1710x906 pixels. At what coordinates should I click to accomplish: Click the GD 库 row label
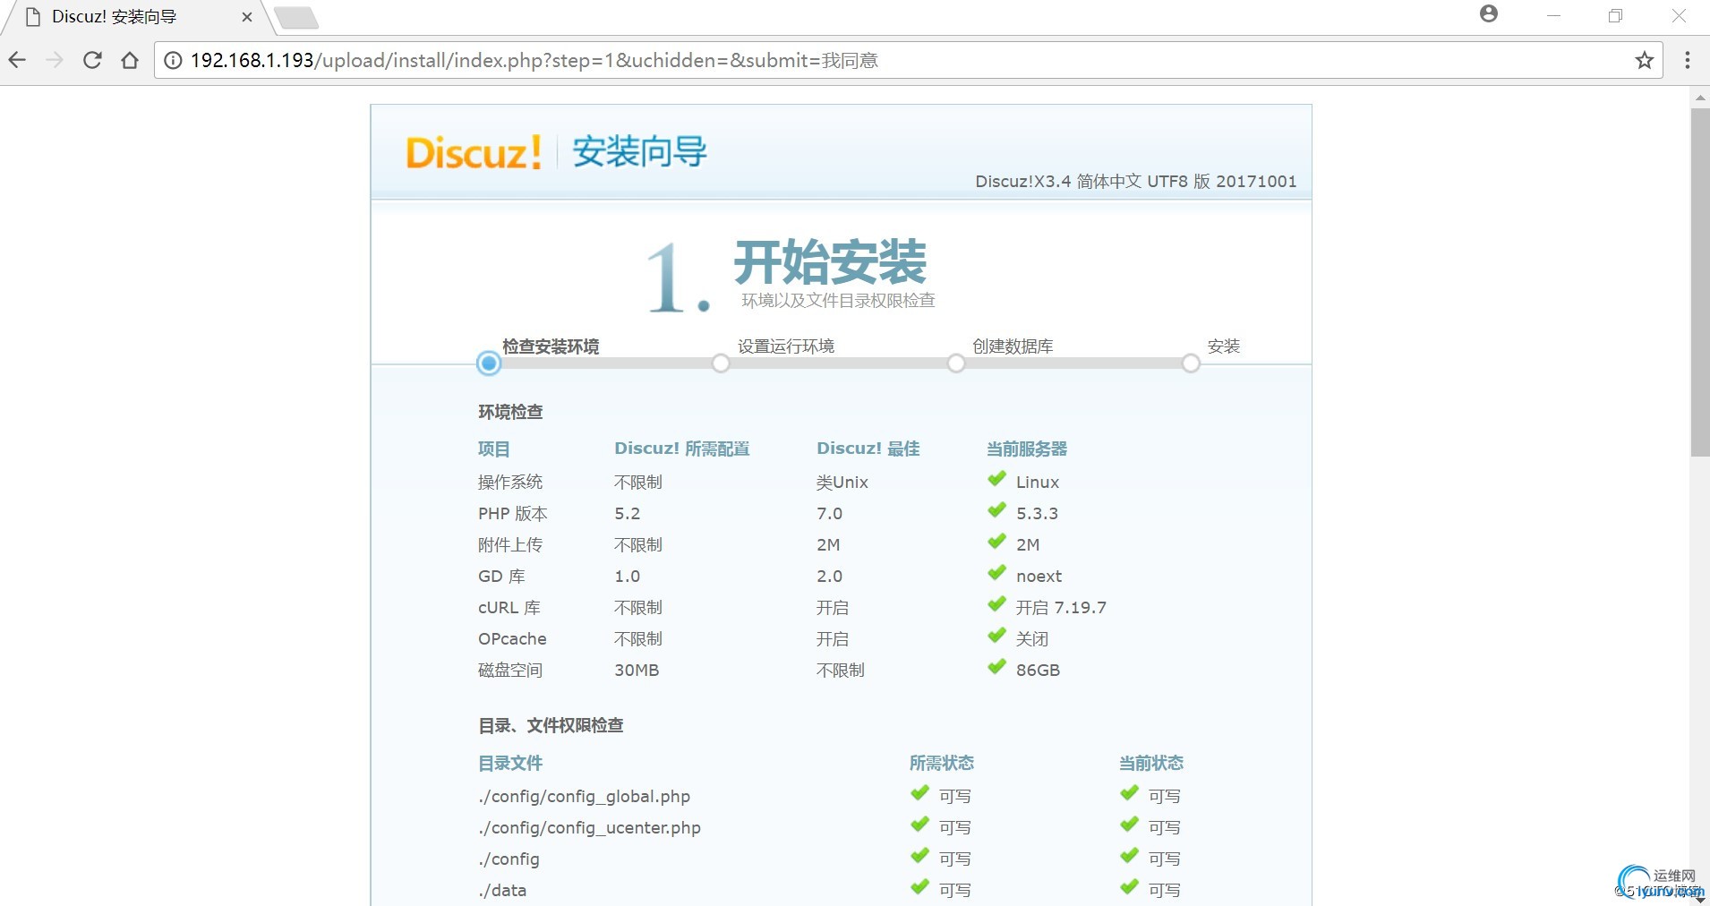click(x=501, y=577)
